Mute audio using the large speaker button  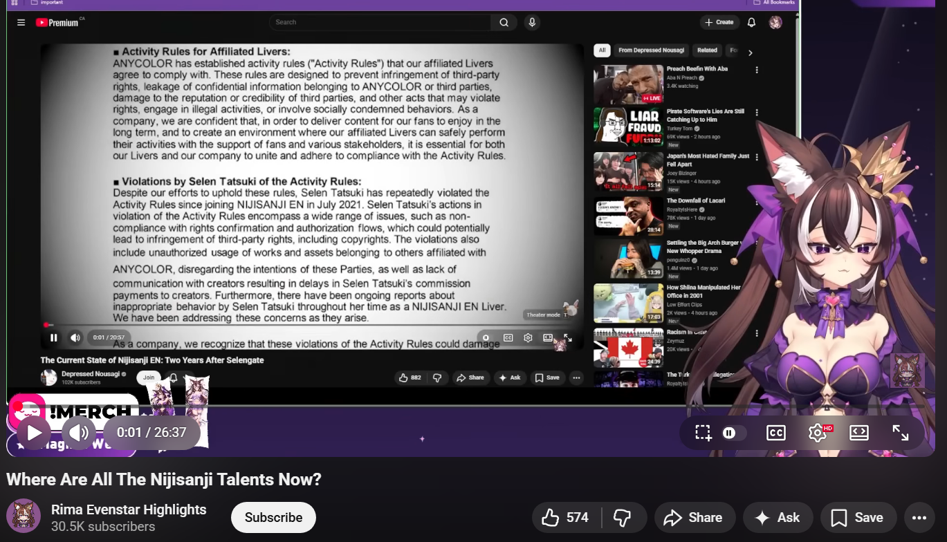coord(79,433)
